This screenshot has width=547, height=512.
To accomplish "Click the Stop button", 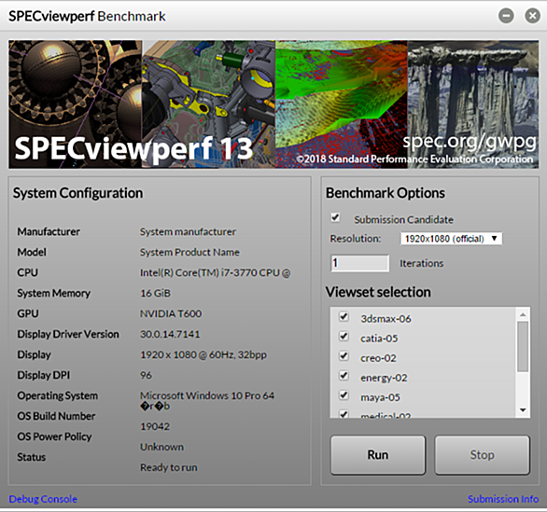I will click(482, 455).
